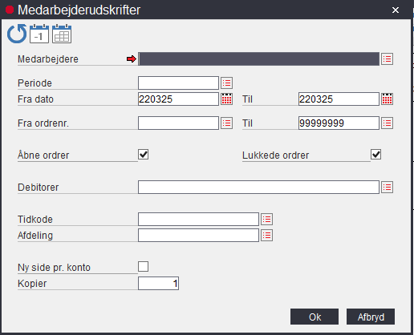Click the minus one day calendar icon
Screen dimensions: 414x335
(39, 34)
